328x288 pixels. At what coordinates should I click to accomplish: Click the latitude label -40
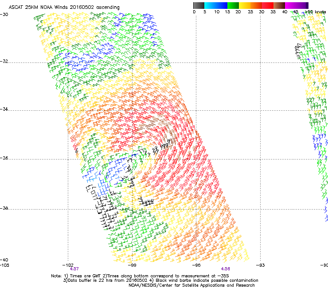click(4, 260)
